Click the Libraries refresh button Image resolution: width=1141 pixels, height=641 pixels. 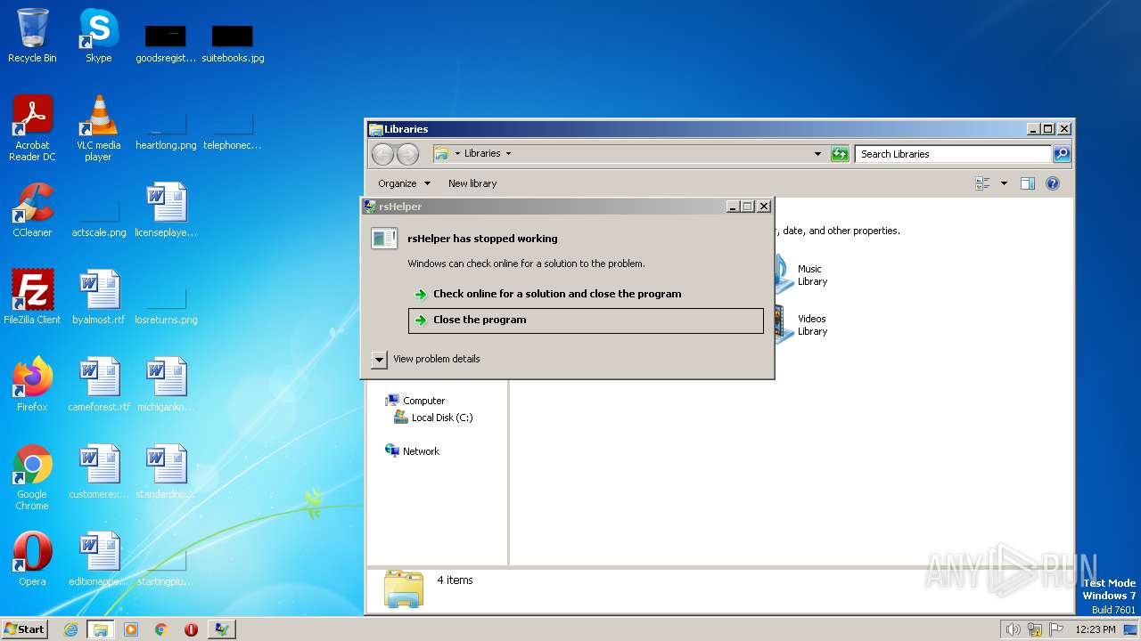840,154
